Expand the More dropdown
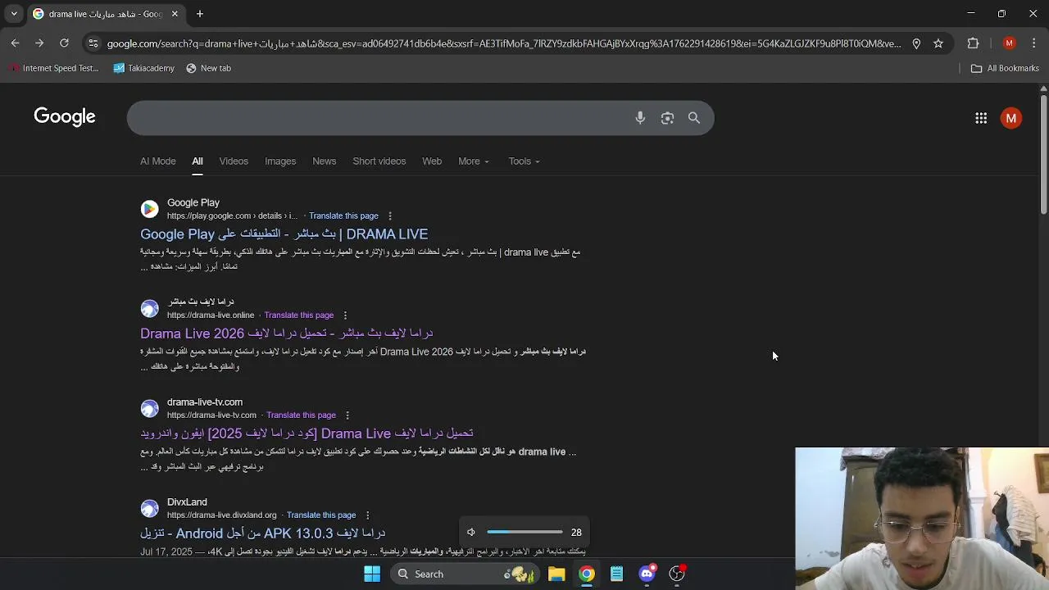The image size is (1049, 590). (x=474, y=161)
